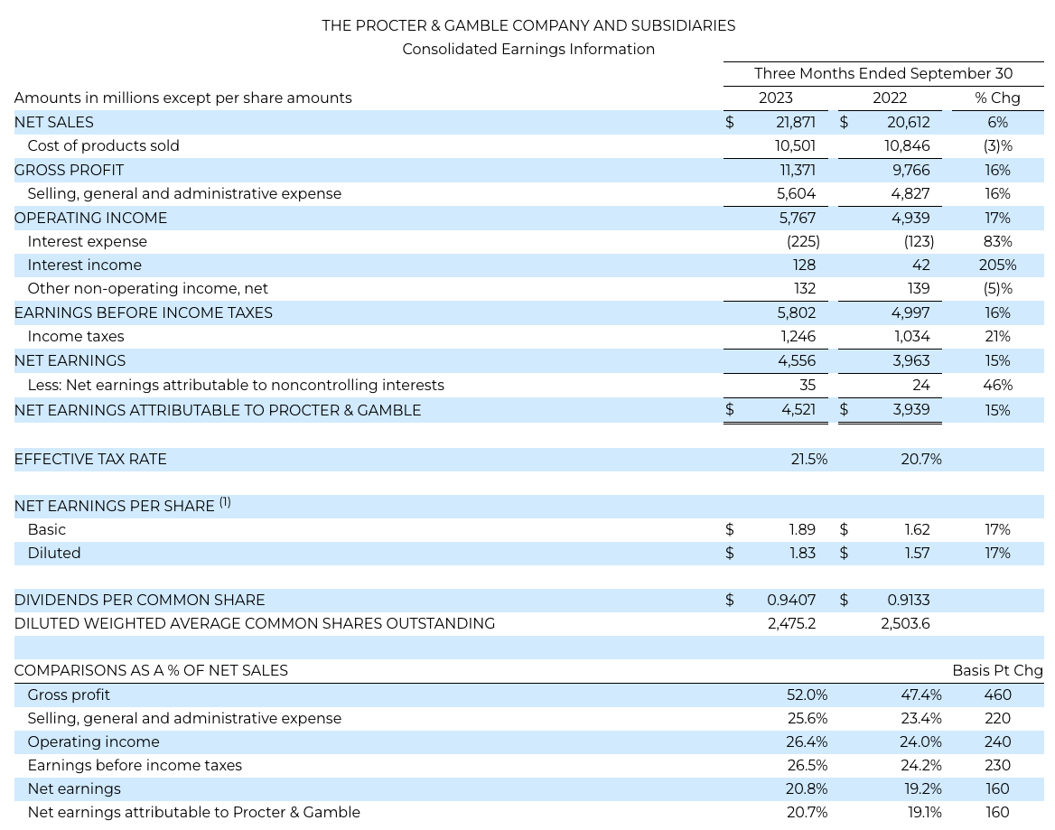Select the 2023 diluted EPS value 1.83

pos(802,553)
